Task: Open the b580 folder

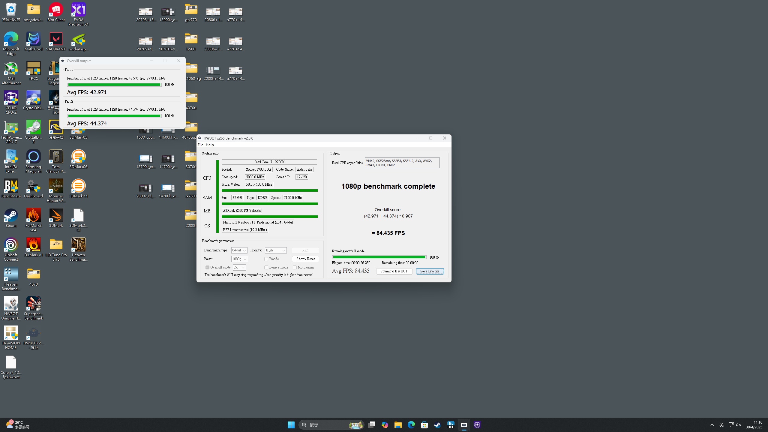Action: pos(191,42)
